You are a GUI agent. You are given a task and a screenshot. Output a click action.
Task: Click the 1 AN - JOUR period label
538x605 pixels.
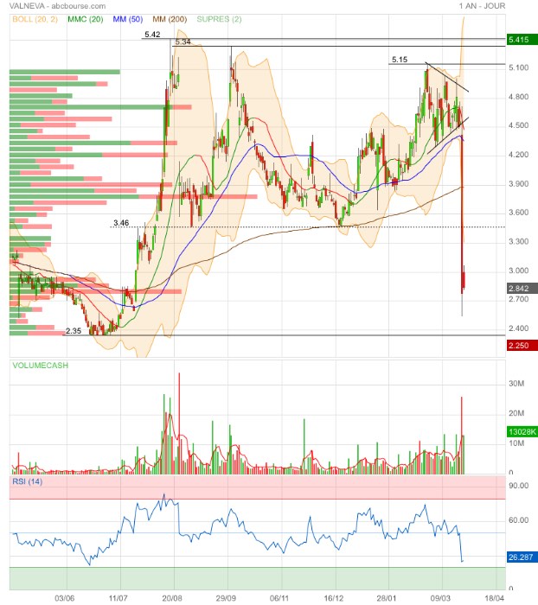(482, 6)
